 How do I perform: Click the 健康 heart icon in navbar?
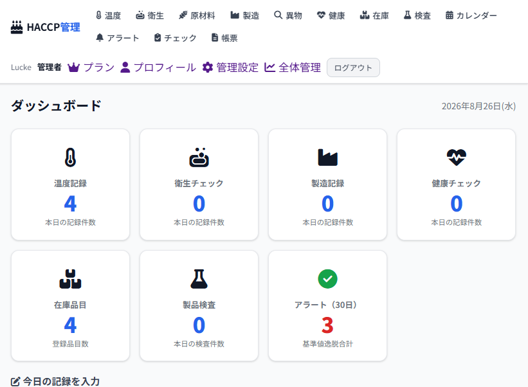coord(322,15)
